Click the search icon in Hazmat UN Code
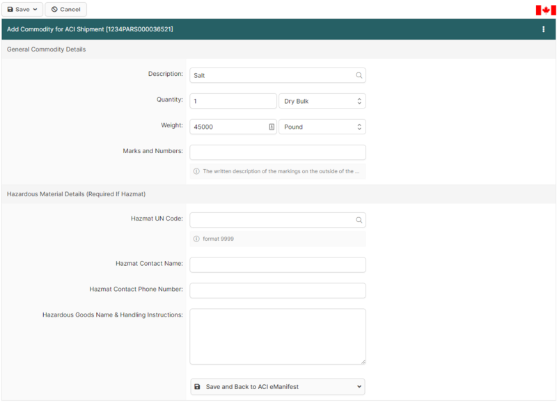557x405 pixels. click(x=359, y=220)
